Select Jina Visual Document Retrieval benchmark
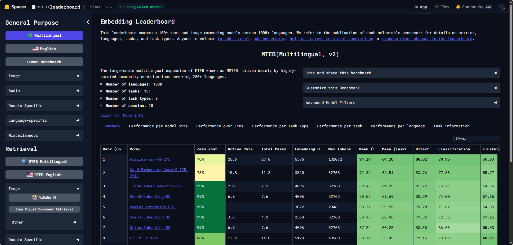The height and width of the screenshot is (245, 513). (44, 209)
